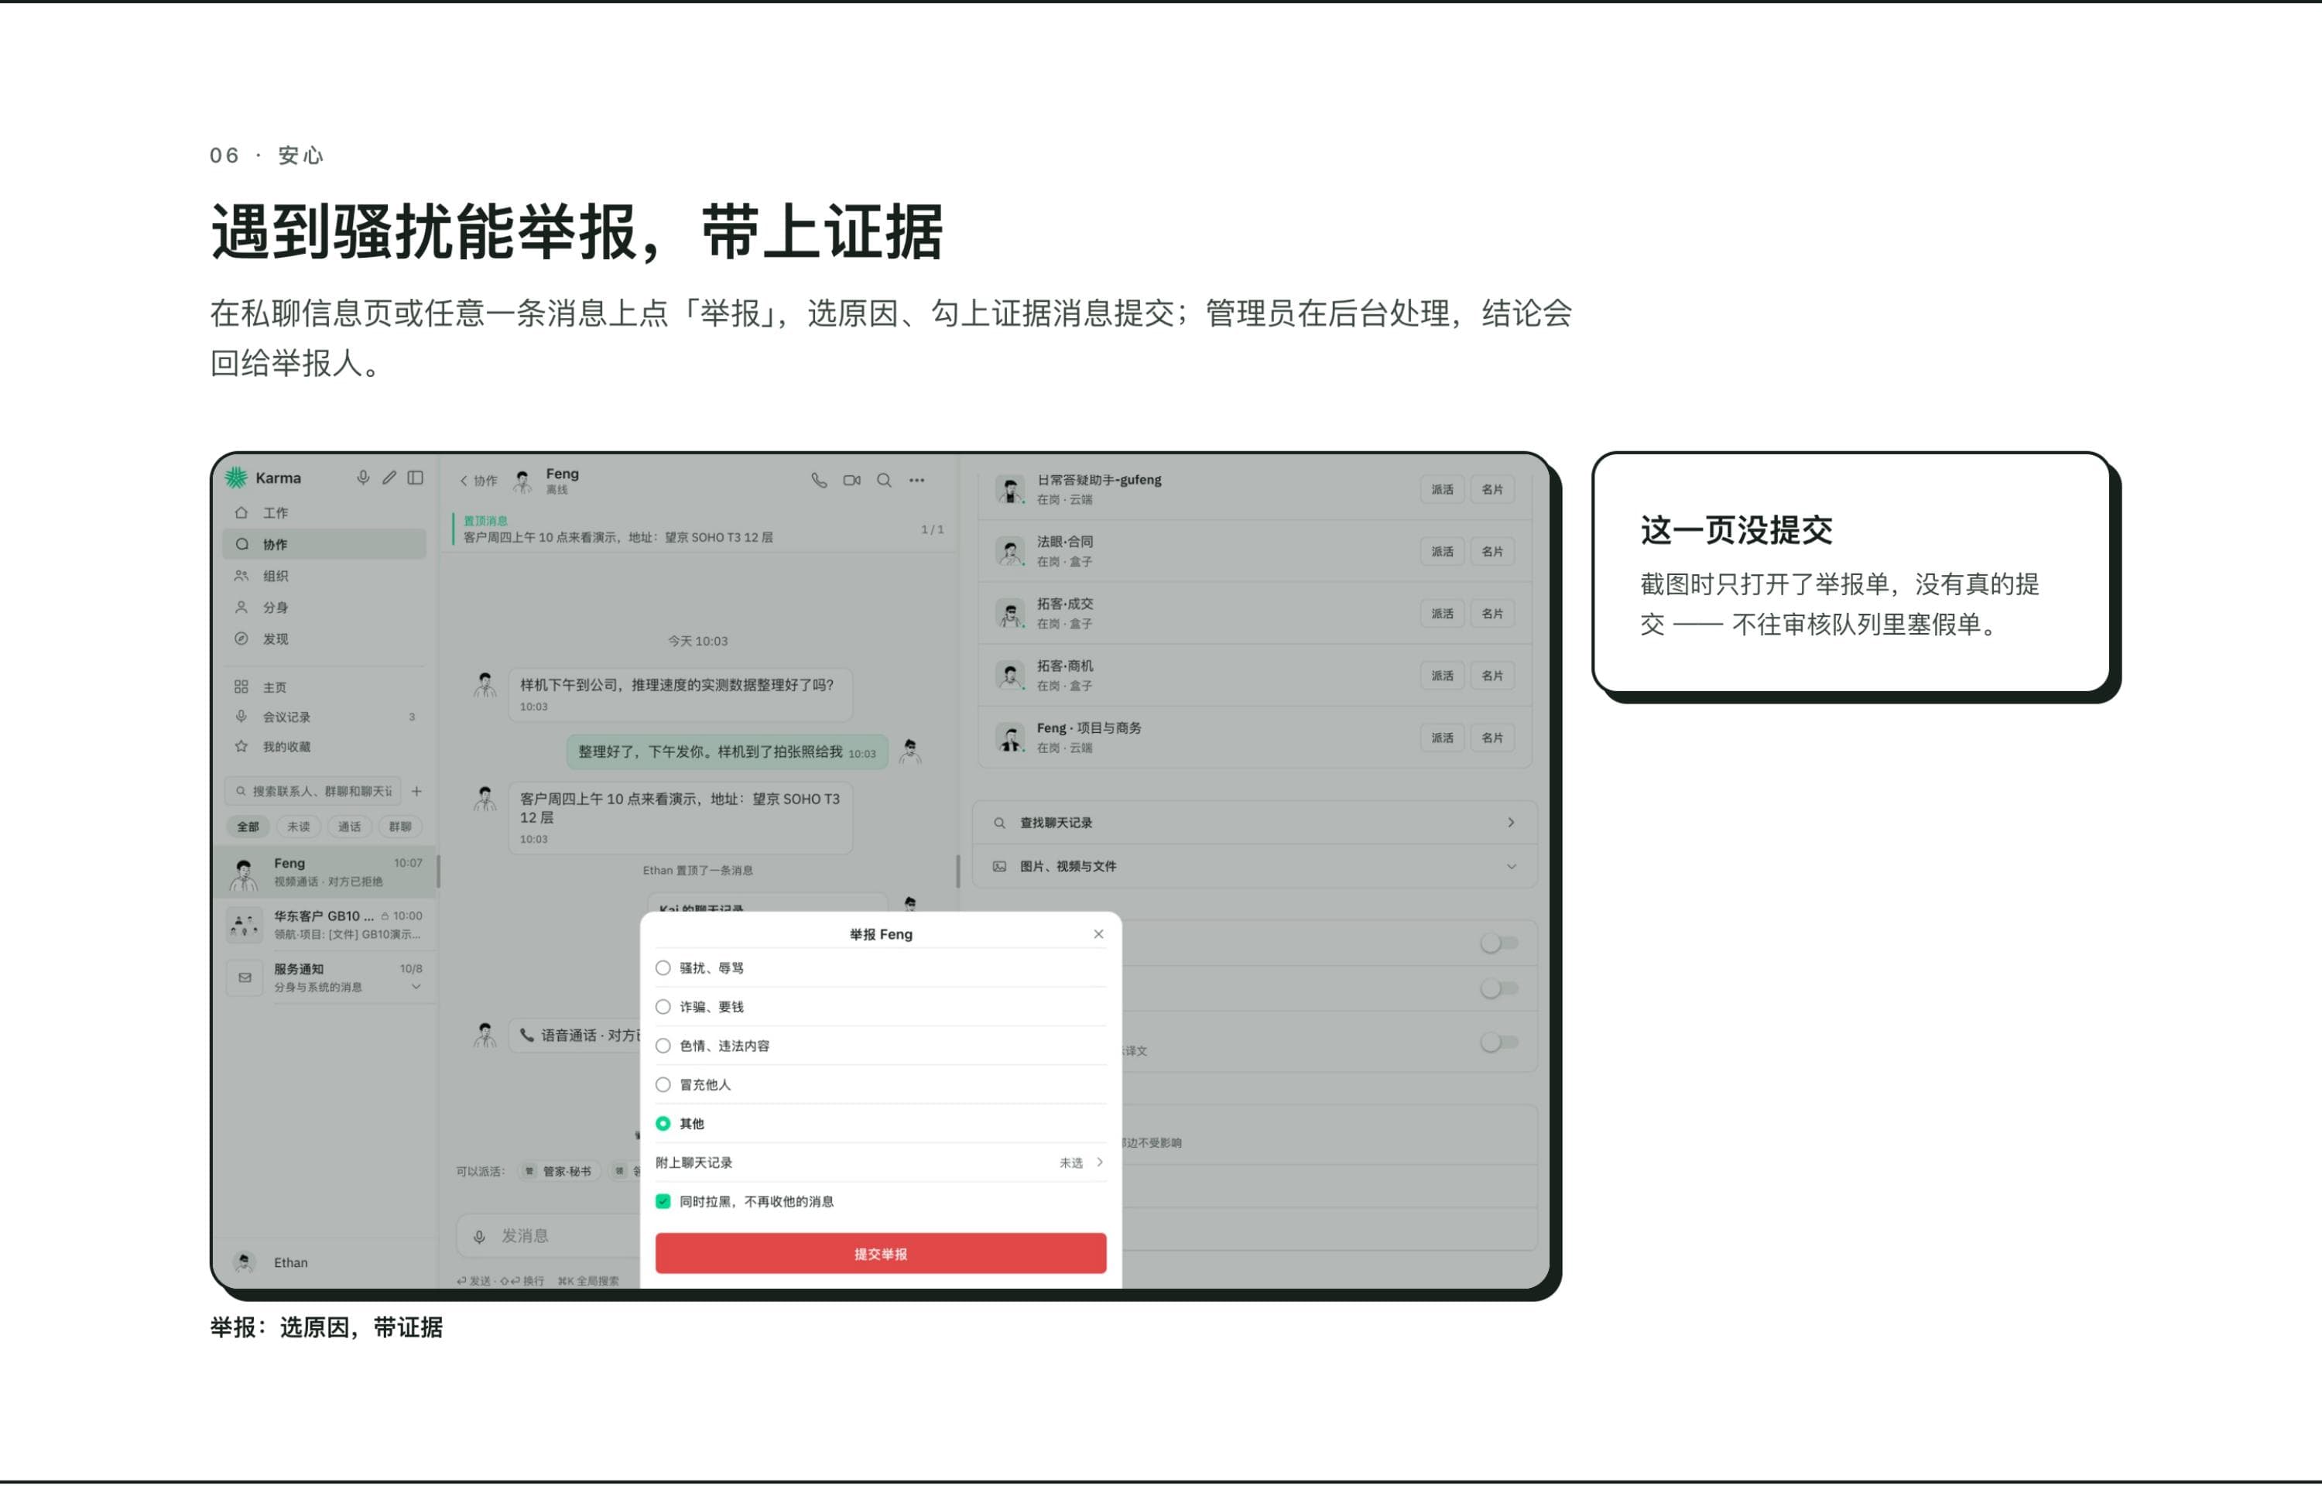Go back using the 协作 arrow

pyautogui.click(x=478, y=481)
